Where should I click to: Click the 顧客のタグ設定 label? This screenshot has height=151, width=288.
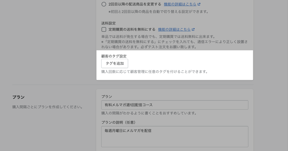point(114,56)
